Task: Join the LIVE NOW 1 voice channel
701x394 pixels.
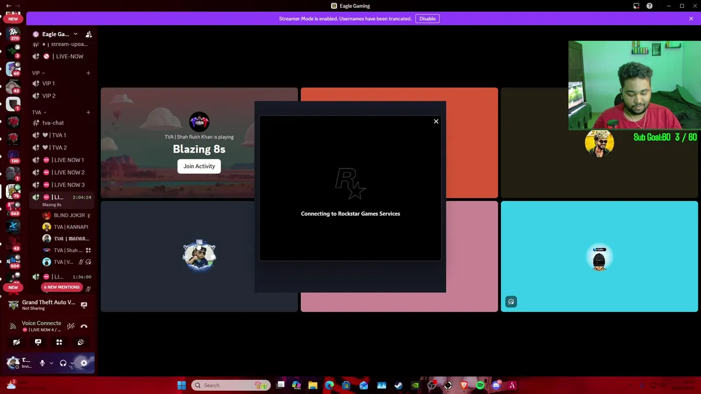Action: pyautogui.click(x=62, y=160)
